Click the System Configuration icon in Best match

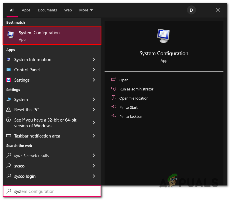(11, 35)
